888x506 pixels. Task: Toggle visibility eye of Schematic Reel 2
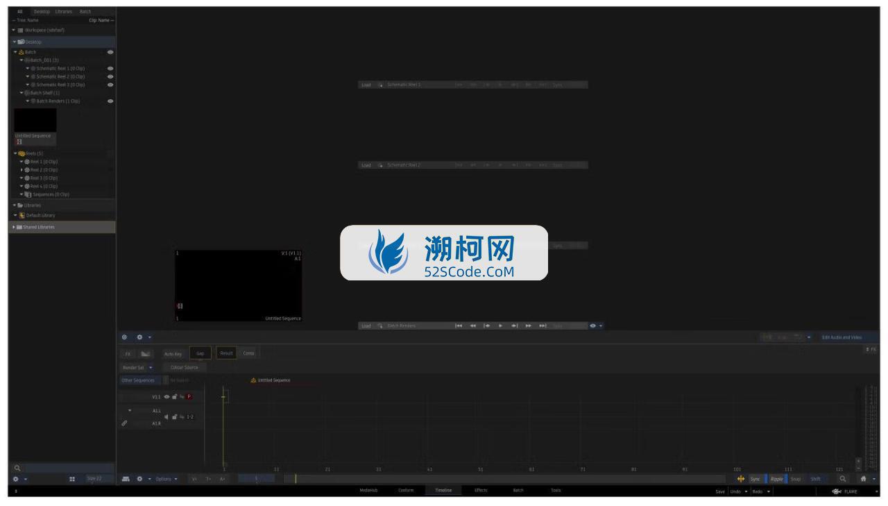[x=110, y=76]
